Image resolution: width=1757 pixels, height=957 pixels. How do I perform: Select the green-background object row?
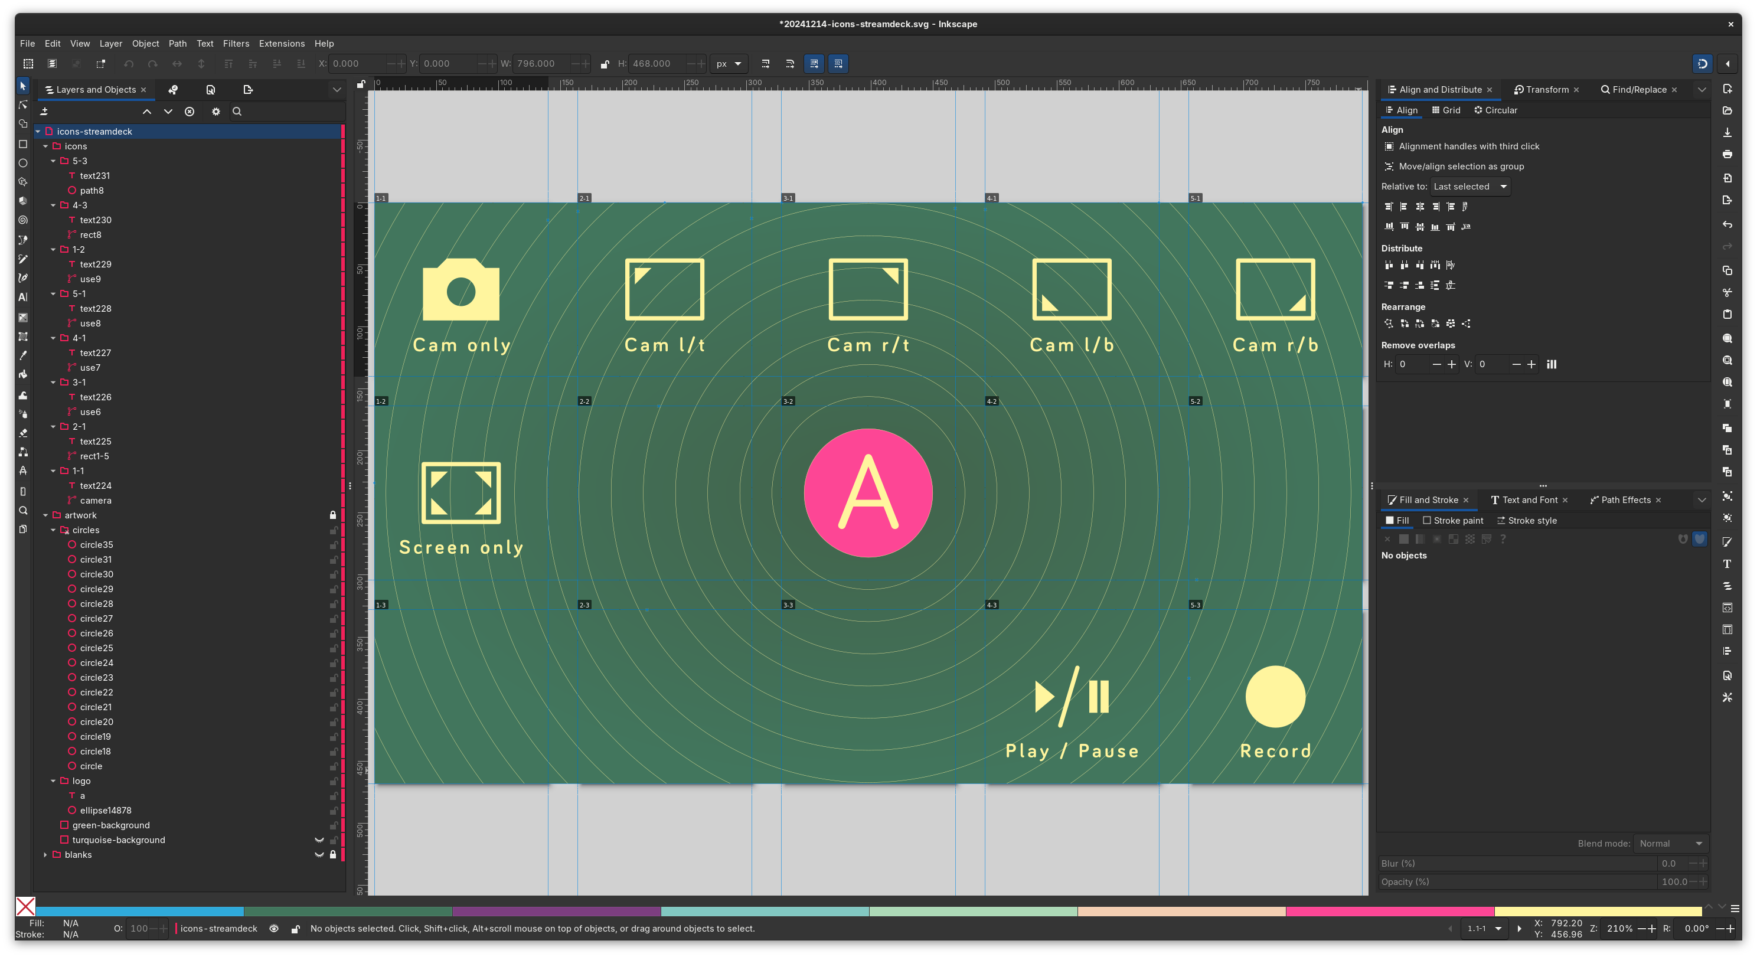coord(188,825)
